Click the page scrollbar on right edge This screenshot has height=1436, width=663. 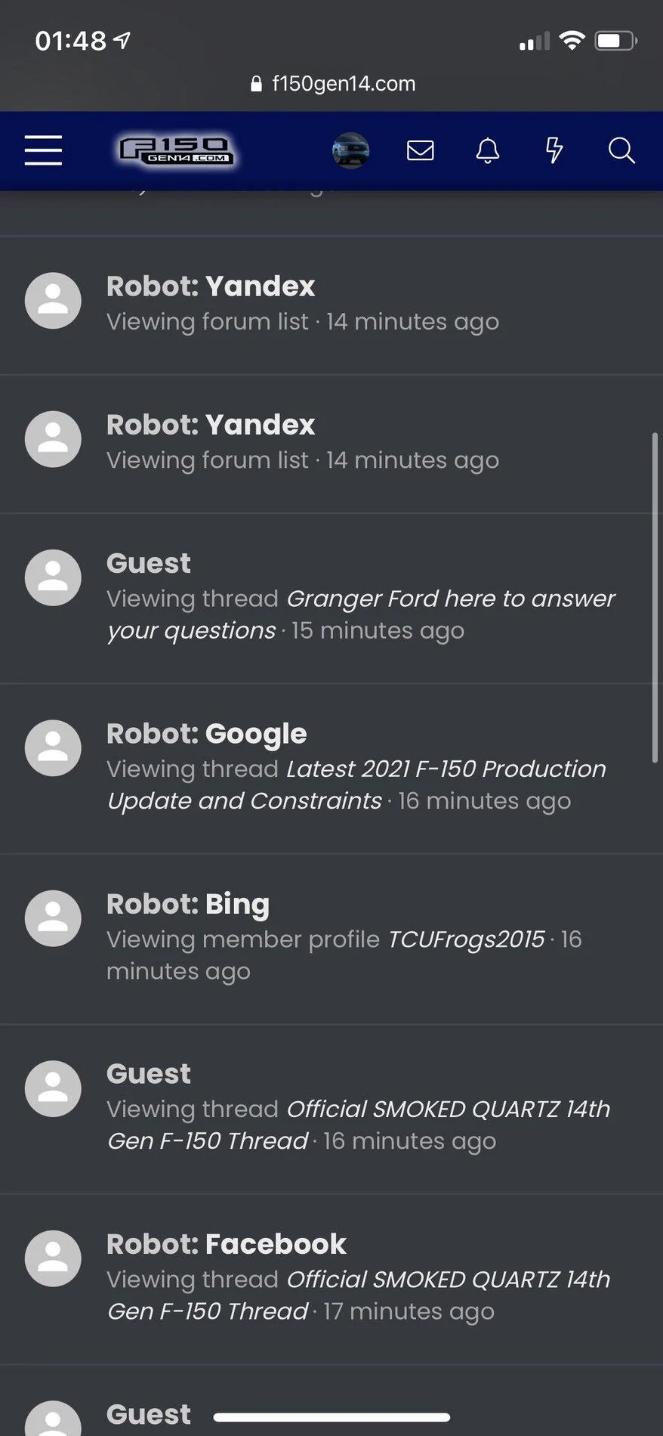coord(655,597)
